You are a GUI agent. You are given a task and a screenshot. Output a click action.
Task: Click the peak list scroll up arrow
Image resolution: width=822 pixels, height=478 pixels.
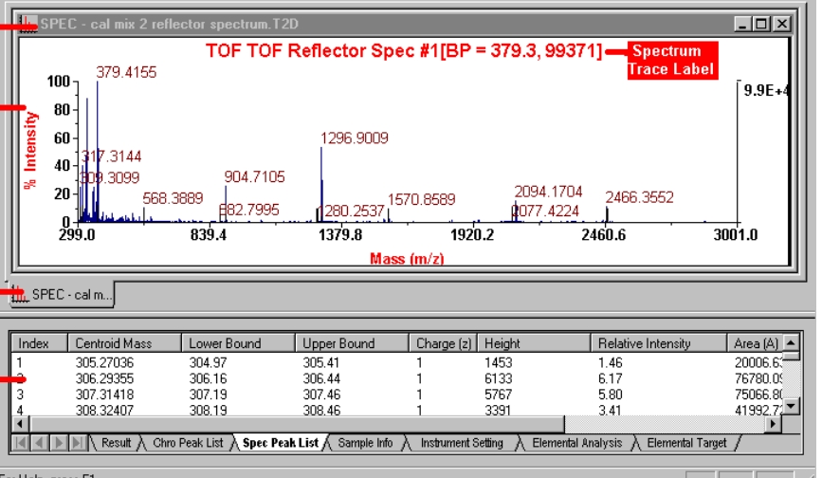point(791,342)
